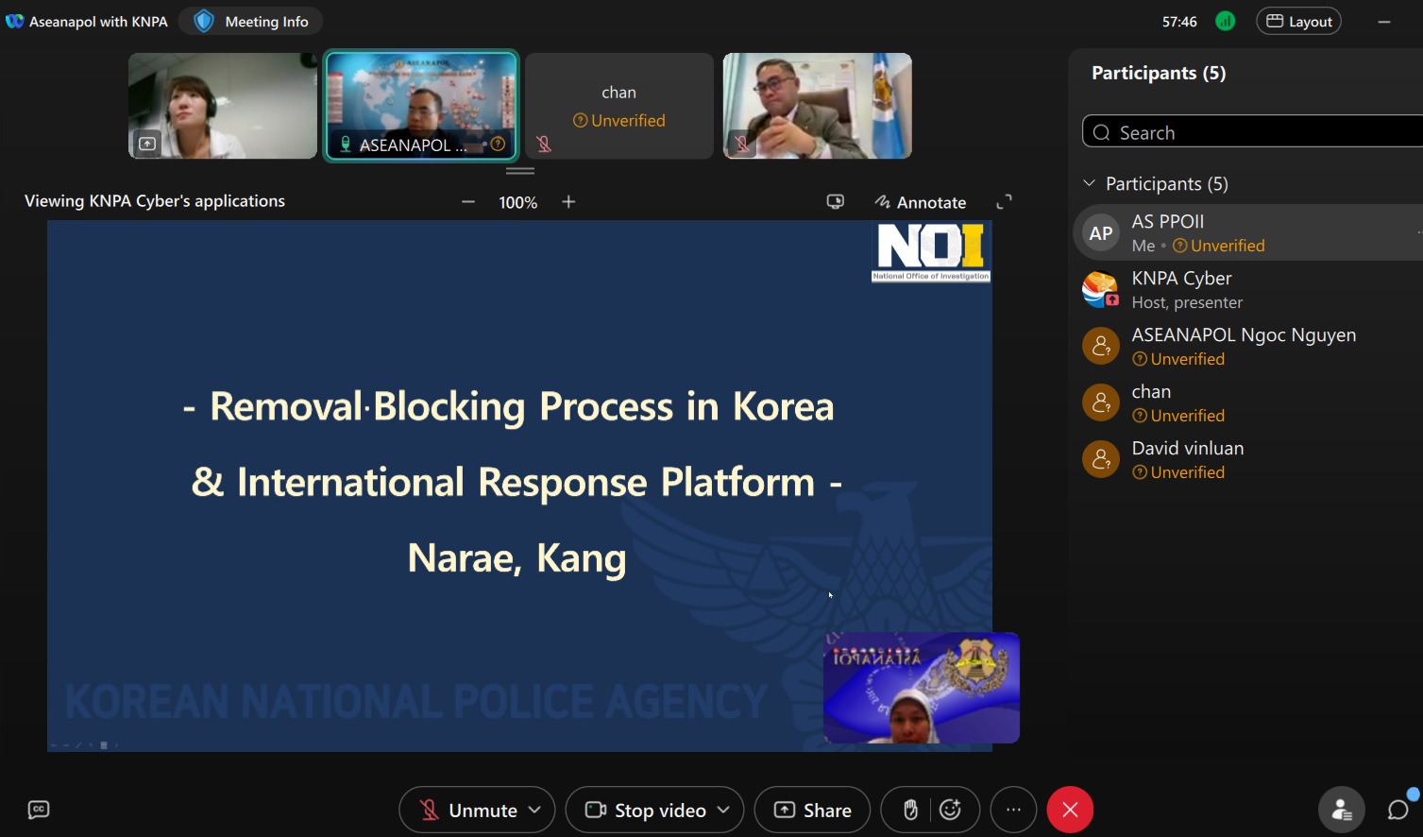This screenshot has width=1423, height=837.
Task: Click Unverified label under David vinluan
Action: (x=1178, y=472)
